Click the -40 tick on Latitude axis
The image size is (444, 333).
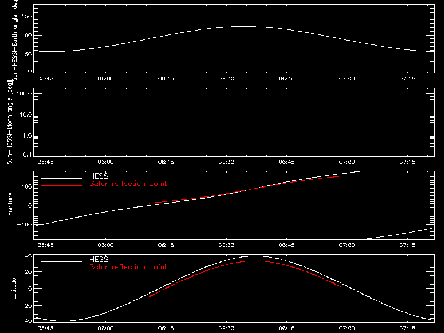[x=26, y=321]
